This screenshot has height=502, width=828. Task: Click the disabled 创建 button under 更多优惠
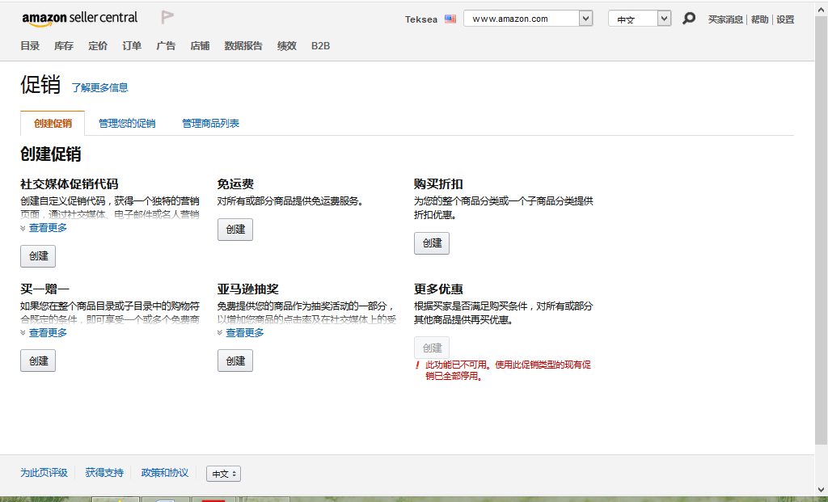[x=432, y=348]
